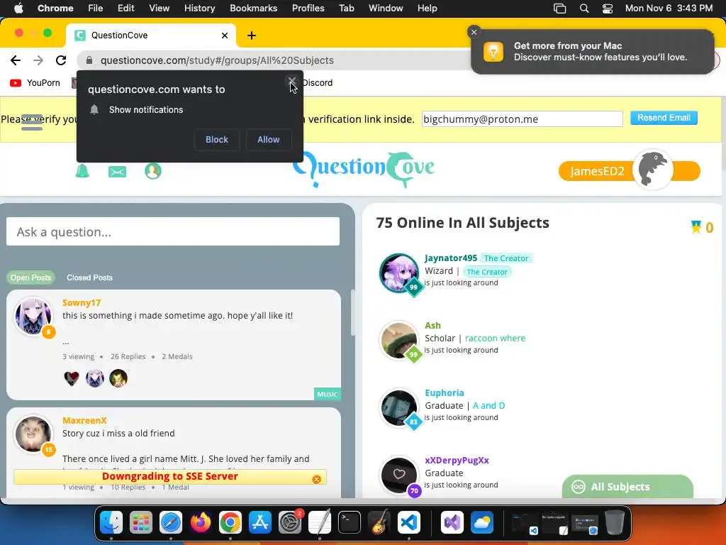This screenshot has width=726, height=545.
Task: Open GarageBand from the Dock
Action: 379,523
